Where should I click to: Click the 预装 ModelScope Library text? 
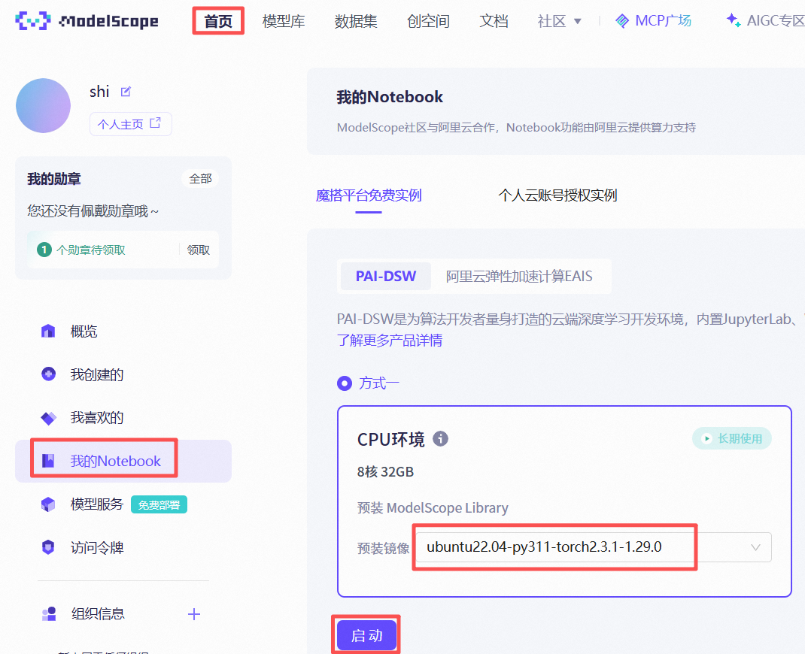tap(433, 508)
